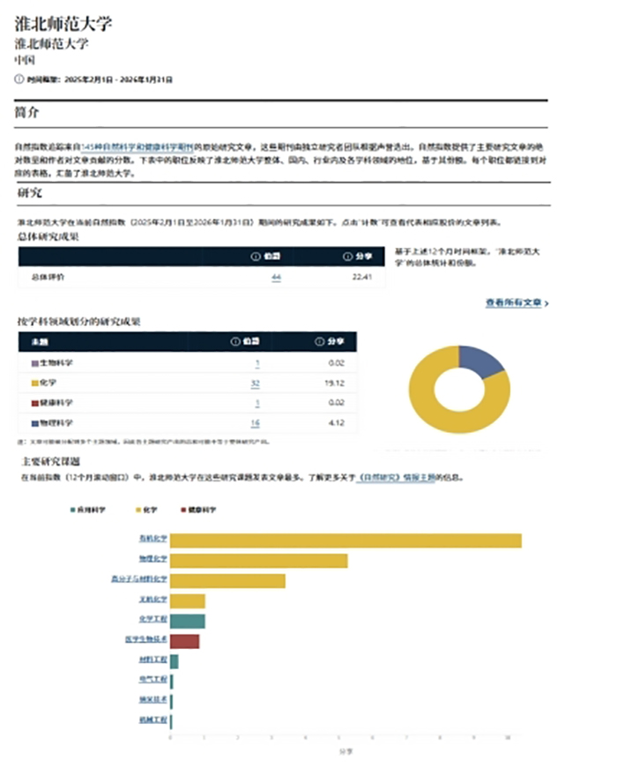The height and width of the screenshot is (767, 617).
Task: Click the arrow beside 查看所有文章
Action: [x=546, y=304]
